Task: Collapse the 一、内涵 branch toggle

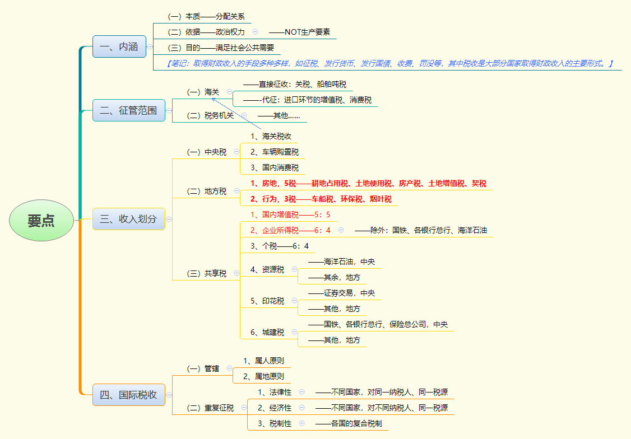Action: (150, 46)
